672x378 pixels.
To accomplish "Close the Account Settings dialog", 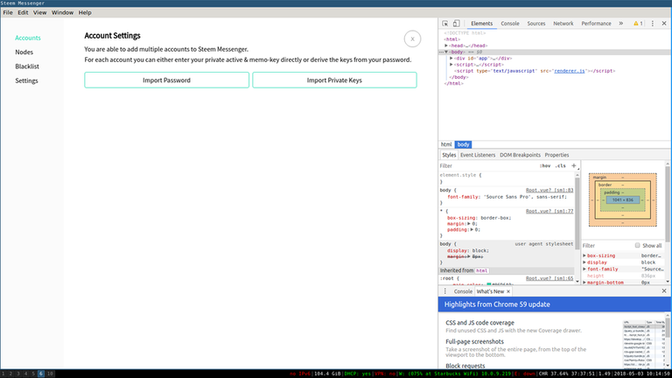I will tap(412, 39).
